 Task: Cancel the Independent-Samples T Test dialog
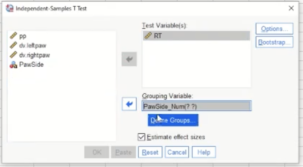177,152
